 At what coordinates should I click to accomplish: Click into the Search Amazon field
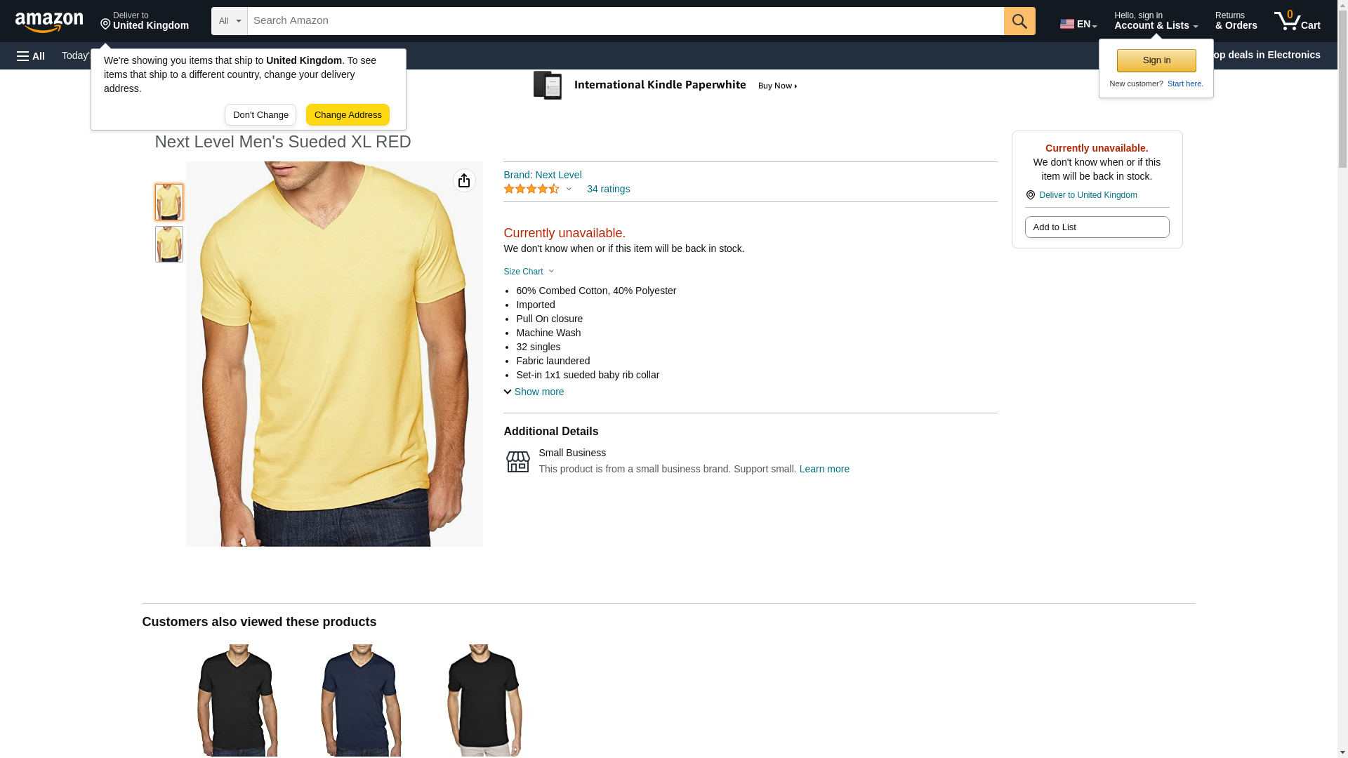(626, 21)
